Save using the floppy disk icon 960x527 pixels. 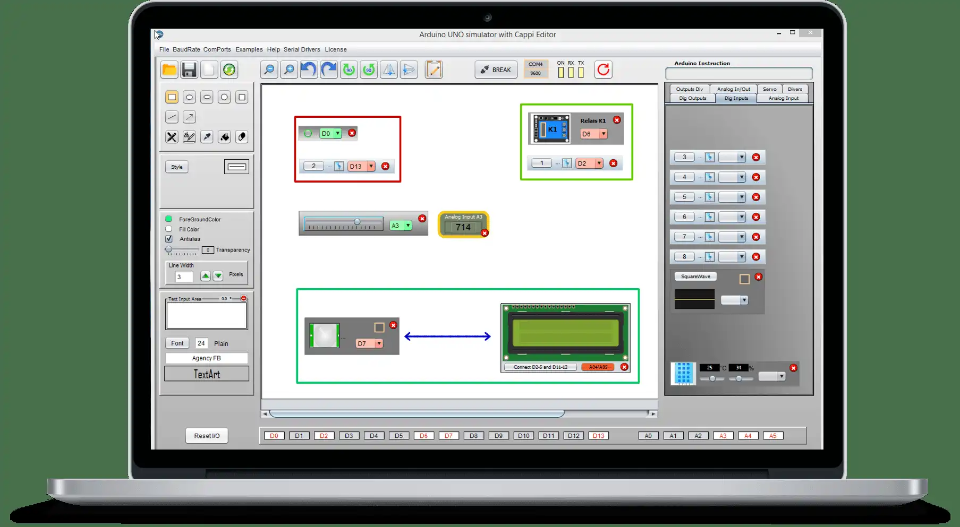click(x=189, y=70)
